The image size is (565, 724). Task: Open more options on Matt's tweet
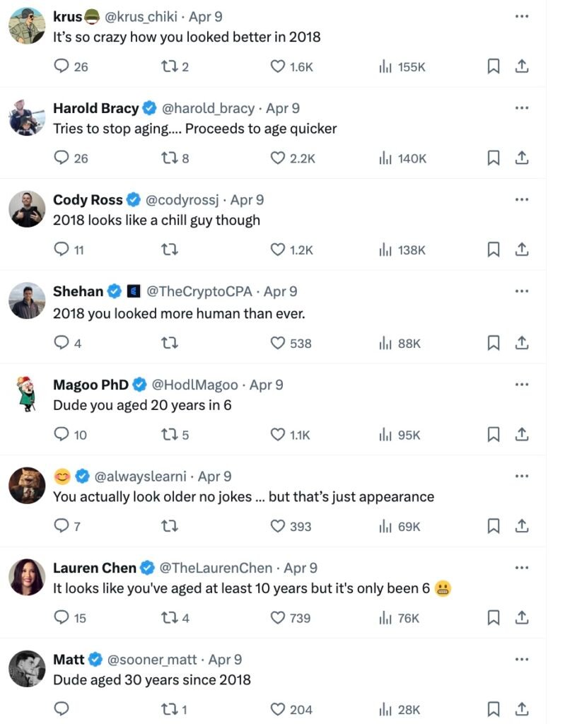tap(522, 659)
